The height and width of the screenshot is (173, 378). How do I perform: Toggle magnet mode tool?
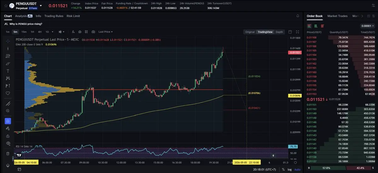click(8, 121)
